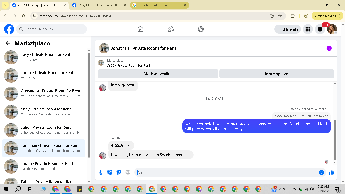Click the conversation list scrollbar

tap(89, 105)
